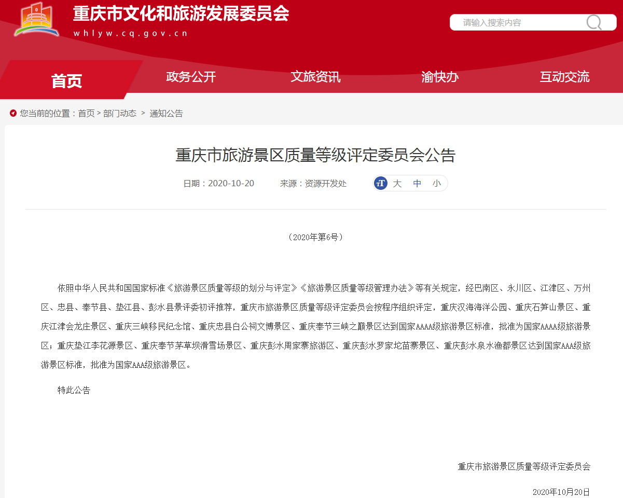Open the 互动交流 navigation tab

(x=564, y=77)
